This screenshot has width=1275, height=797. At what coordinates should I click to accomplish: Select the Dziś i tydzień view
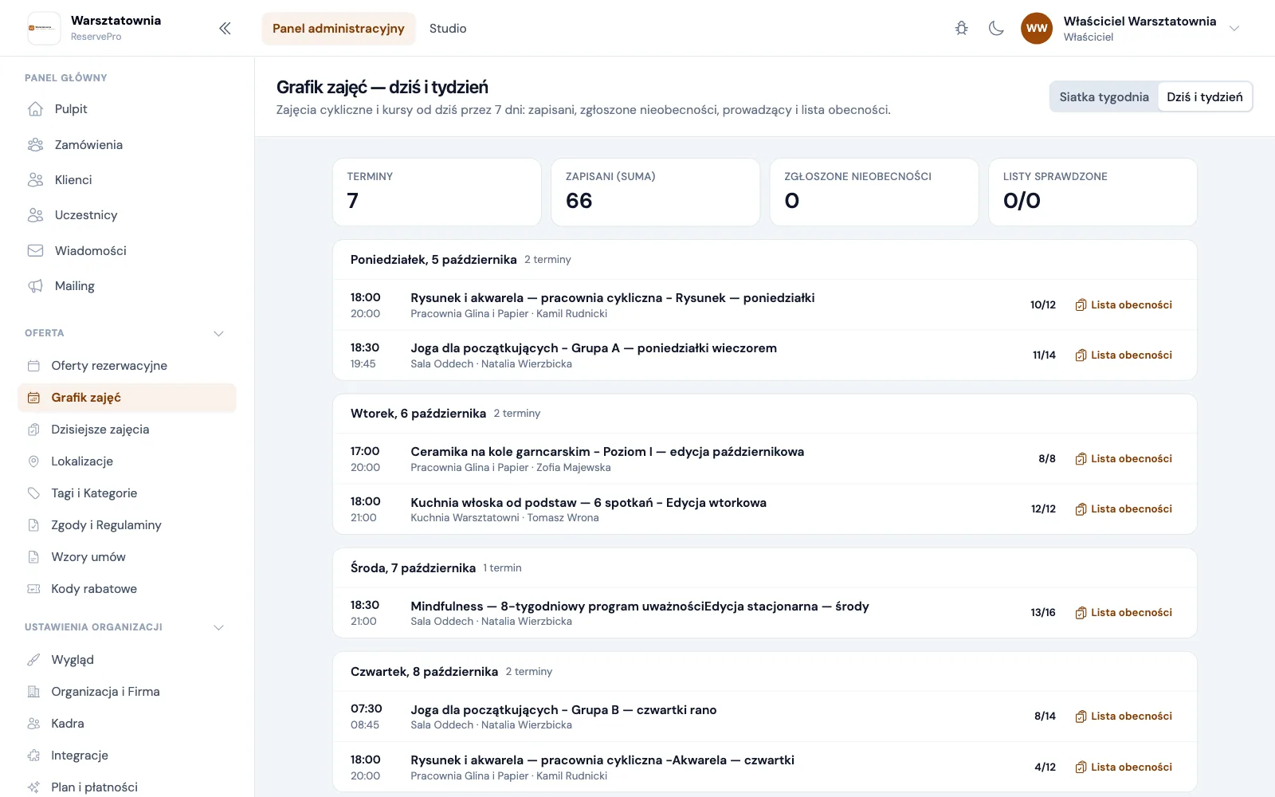point(1204,97)
